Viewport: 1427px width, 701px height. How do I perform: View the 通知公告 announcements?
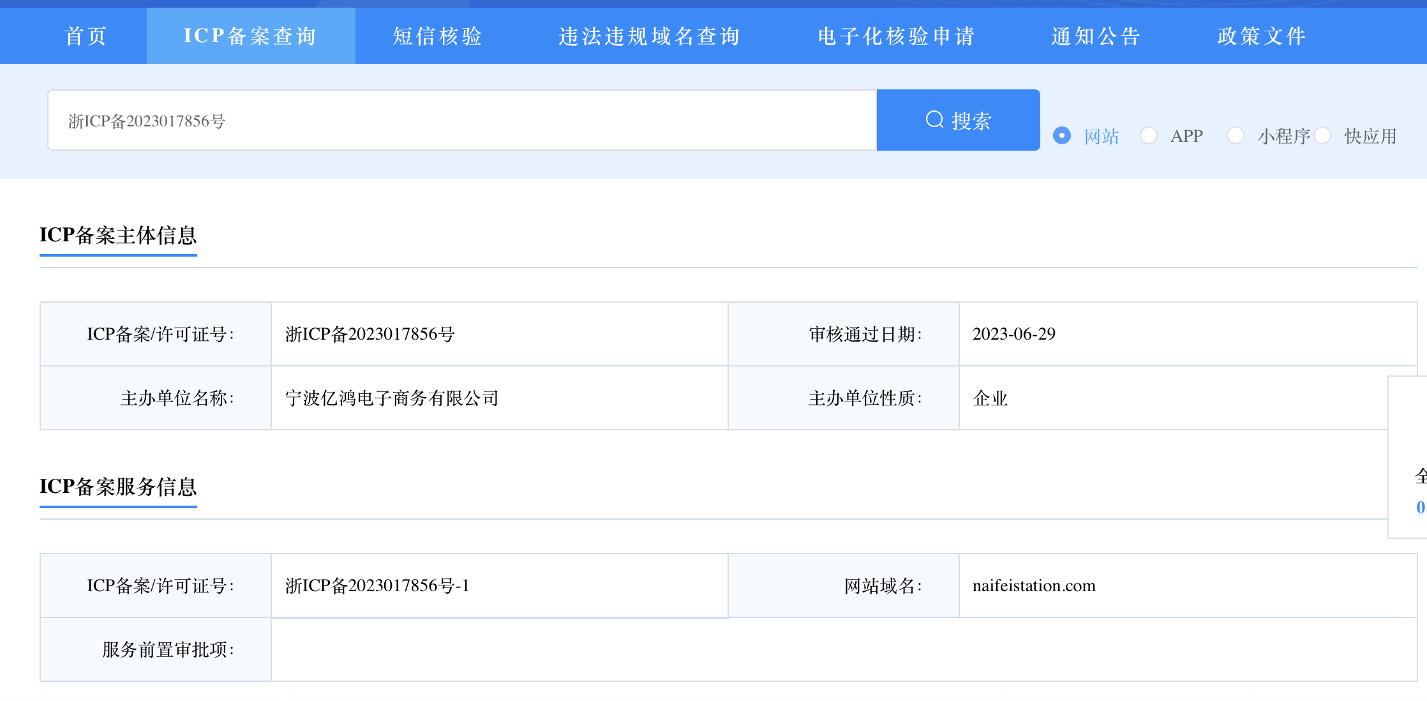pyautogui.click(x=1095, y=36)
